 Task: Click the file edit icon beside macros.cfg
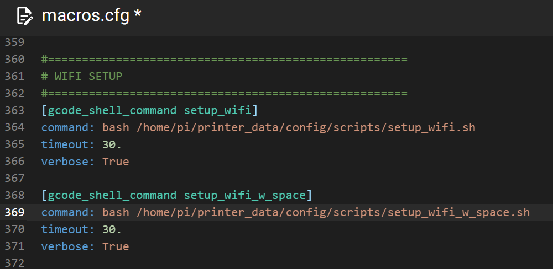[24, 16]
